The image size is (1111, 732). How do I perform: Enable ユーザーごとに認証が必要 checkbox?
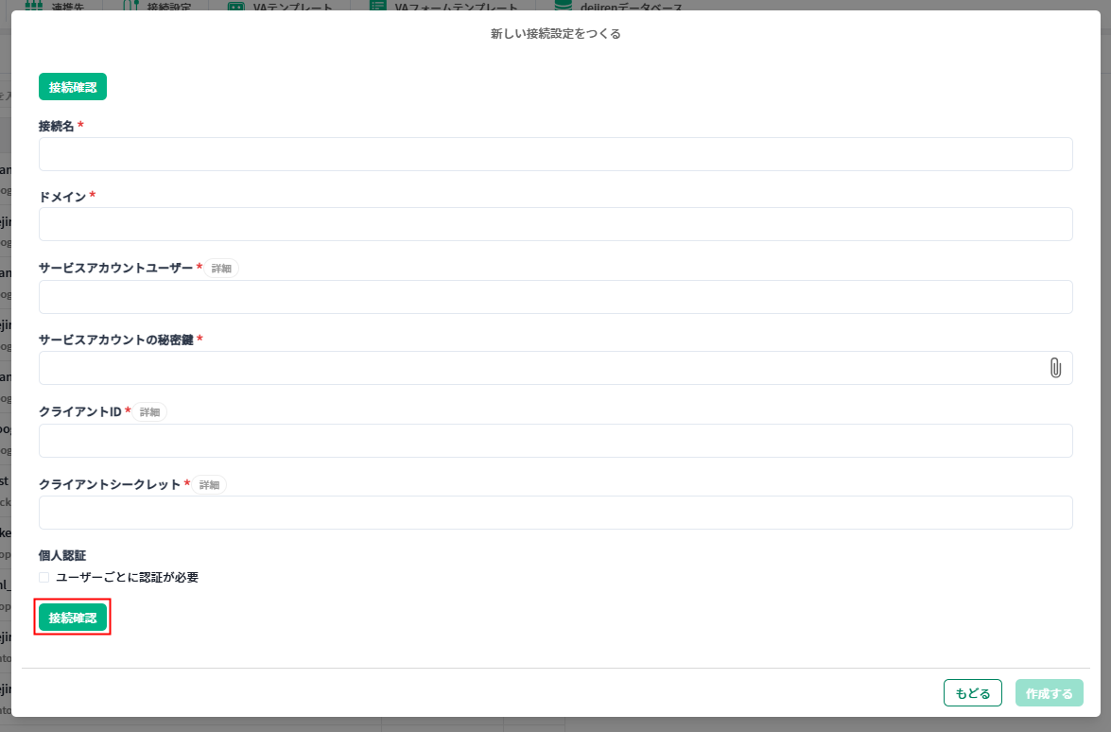click(x=44, y=577)
